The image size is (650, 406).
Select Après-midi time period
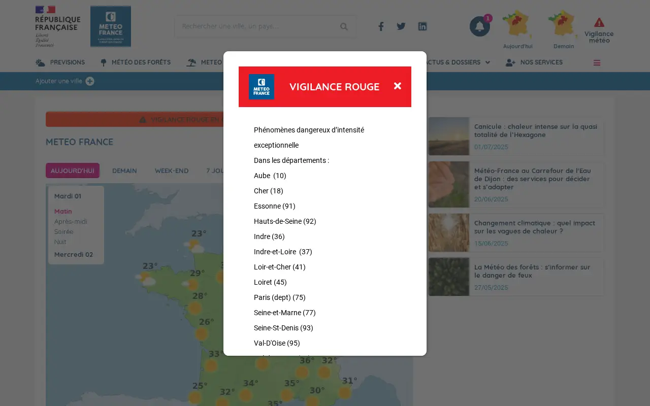[x=71, y=221]
